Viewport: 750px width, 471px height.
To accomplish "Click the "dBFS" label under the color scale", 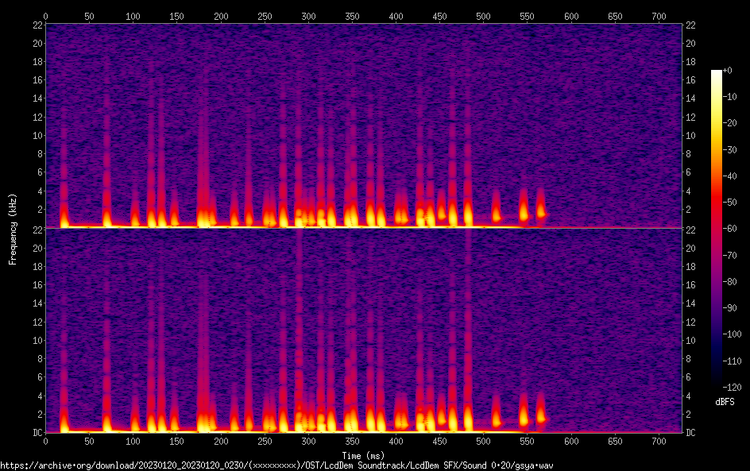I will [x=725, y=403].
